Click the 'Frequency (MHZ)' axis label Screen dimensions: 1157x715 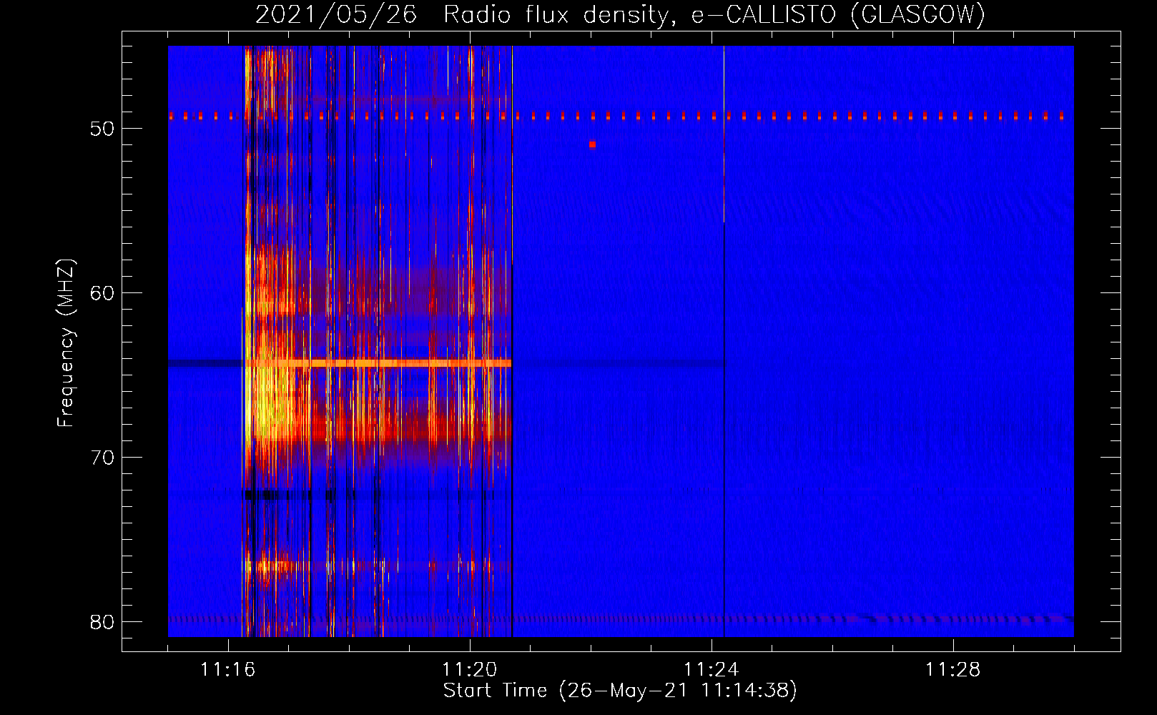point(66,343)
